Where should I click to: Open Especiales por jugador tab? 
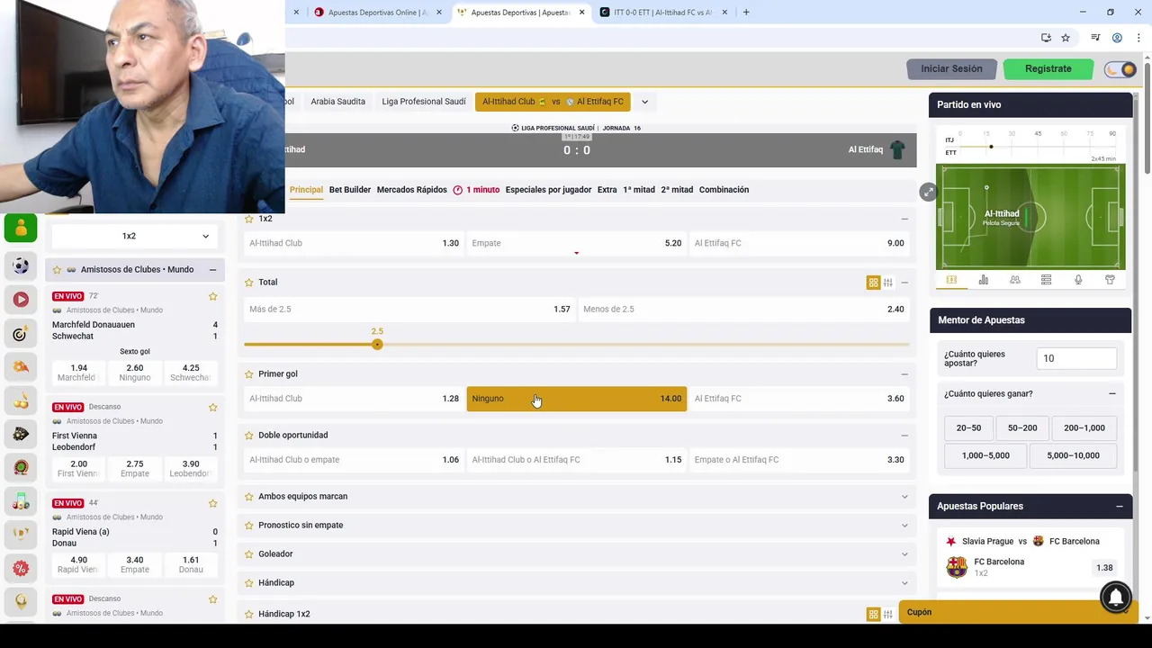point(548,190)
